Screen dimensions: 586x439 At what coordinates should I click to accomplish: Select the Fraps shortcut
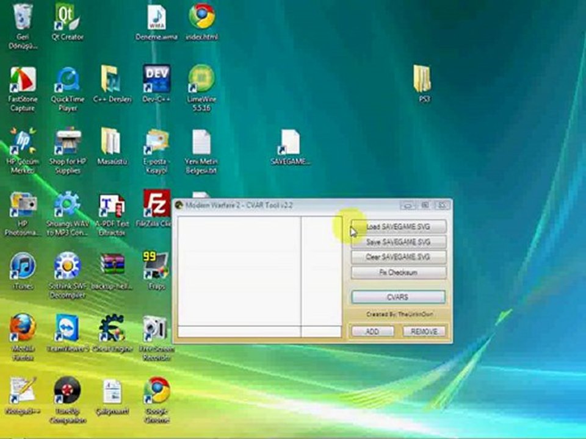[x=157, y=271]
